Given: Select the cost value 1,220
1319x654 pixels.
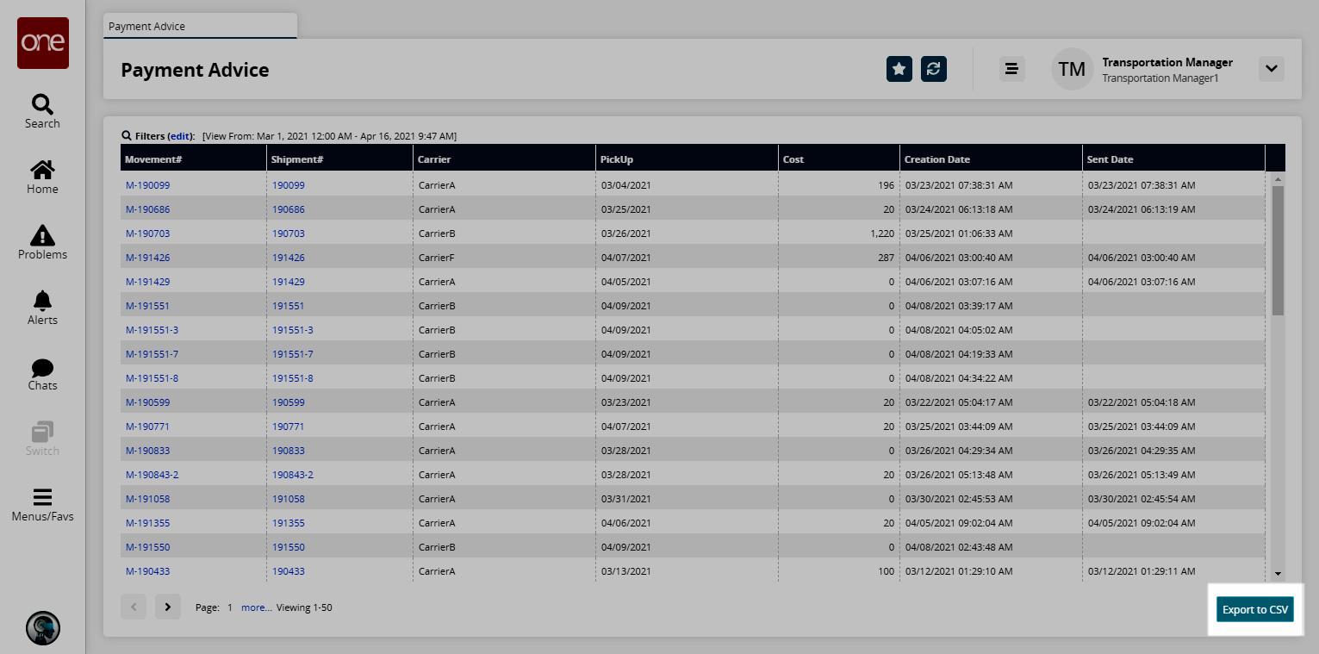Looking at the screenshot, I should click(x=882, y=234).
